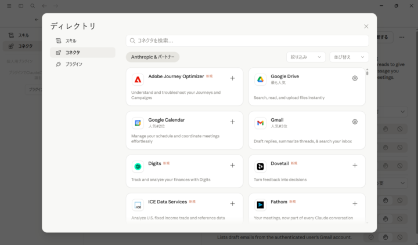418x245 pixels.
Task: Open the Digits card title
Action: (154, 163)
